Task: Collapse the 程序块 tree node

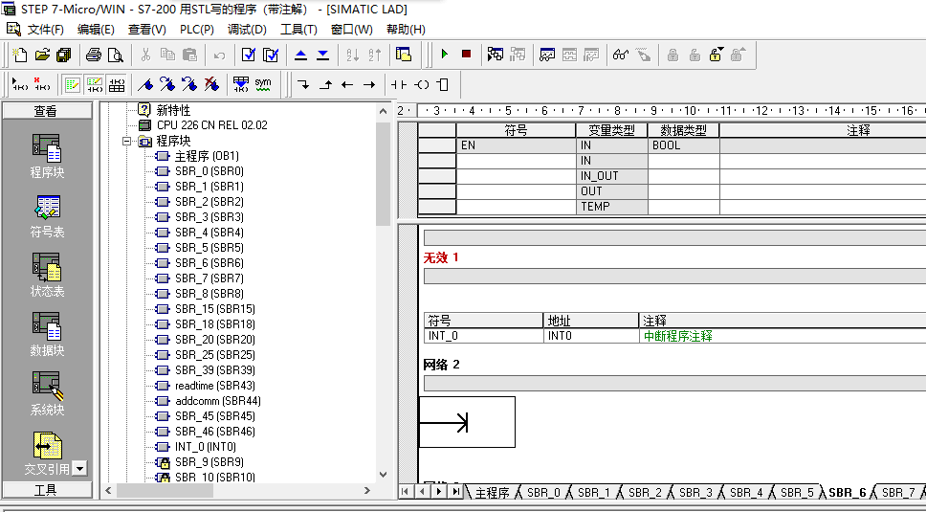Action: click(126, 141)
